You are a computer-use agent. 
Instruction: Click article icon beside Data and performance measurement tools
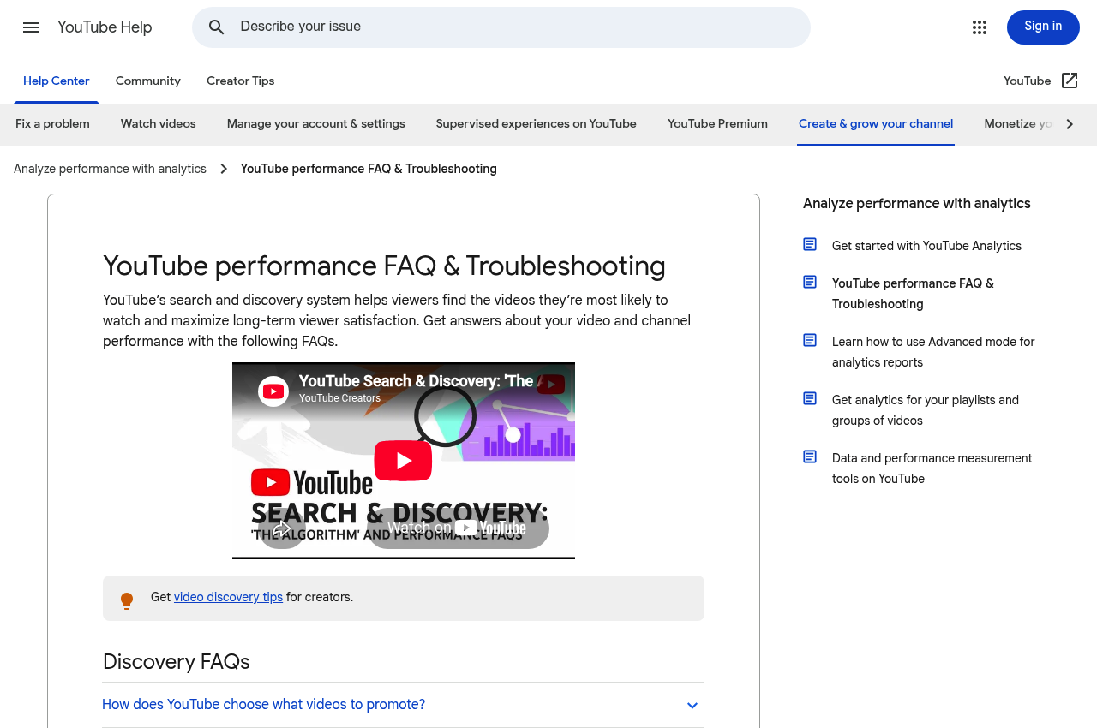click(x=810, y=456)
